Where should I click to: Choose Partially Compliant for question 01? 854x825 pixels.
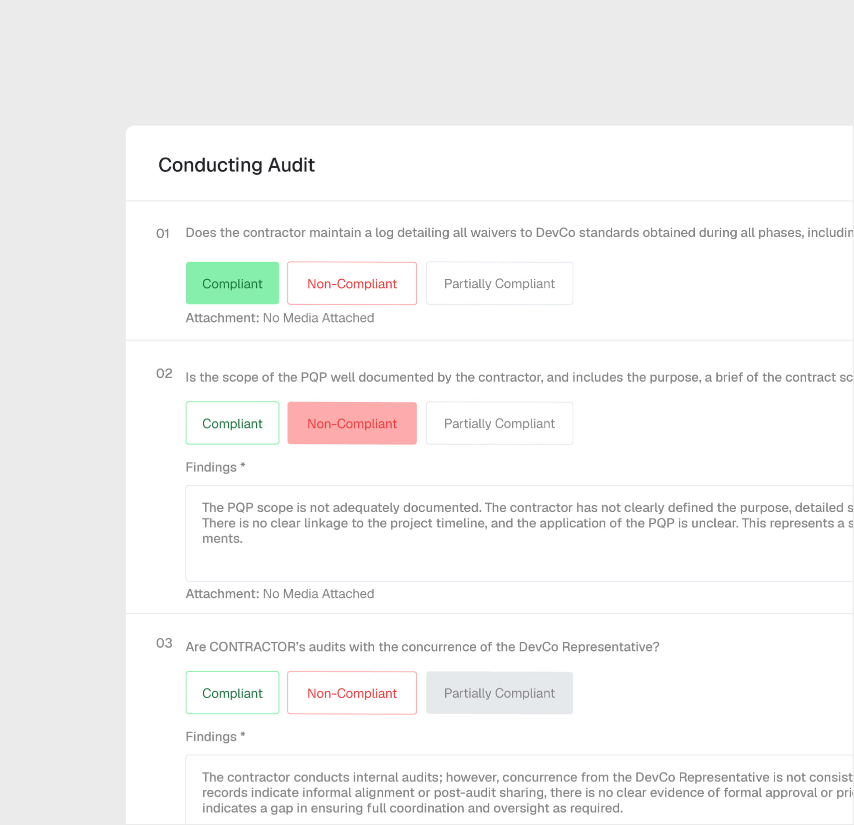499,283
